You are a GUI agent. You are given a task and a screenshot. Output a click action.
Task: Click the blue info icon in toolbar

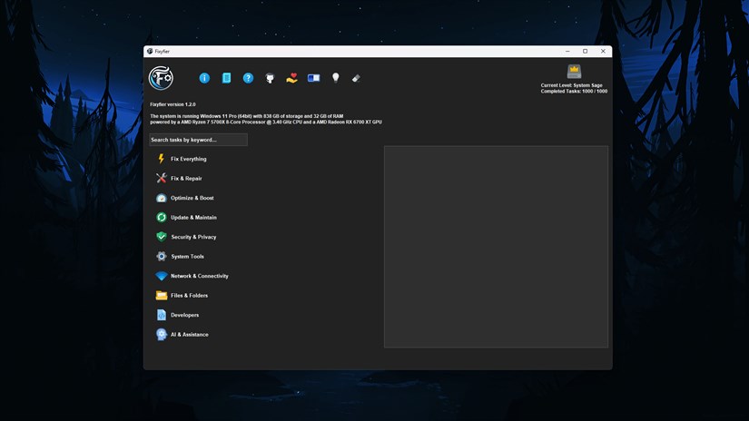(204, 78)
